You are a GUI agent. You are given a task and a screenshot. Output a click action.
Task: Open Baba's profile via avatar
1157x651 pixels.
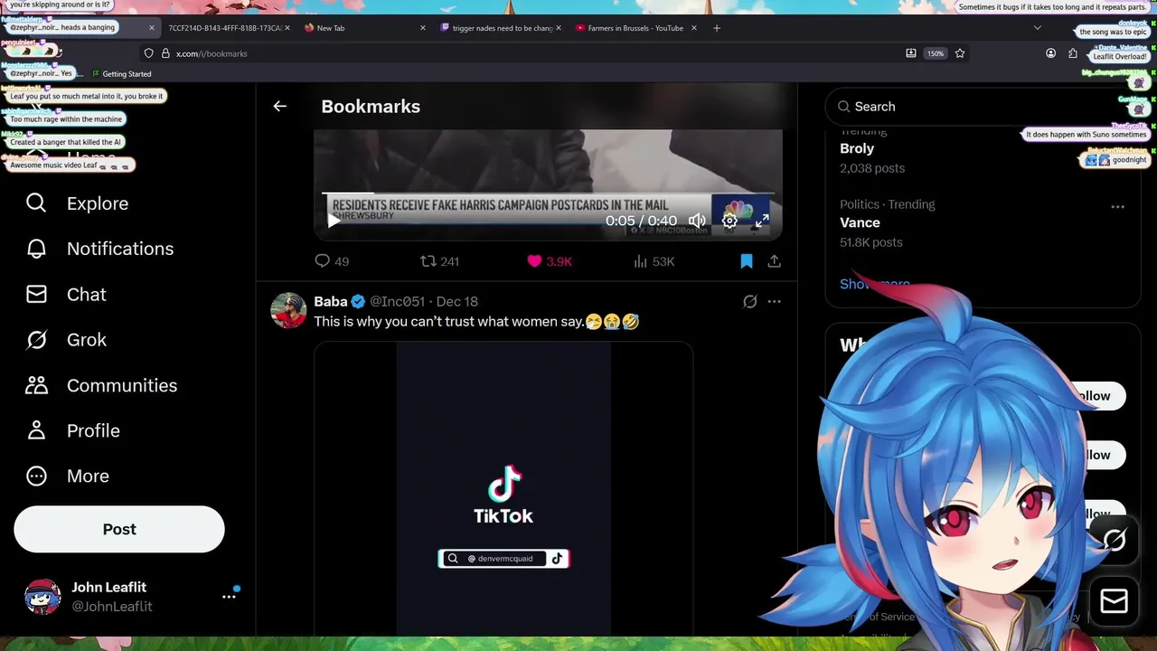pos(288,310)
